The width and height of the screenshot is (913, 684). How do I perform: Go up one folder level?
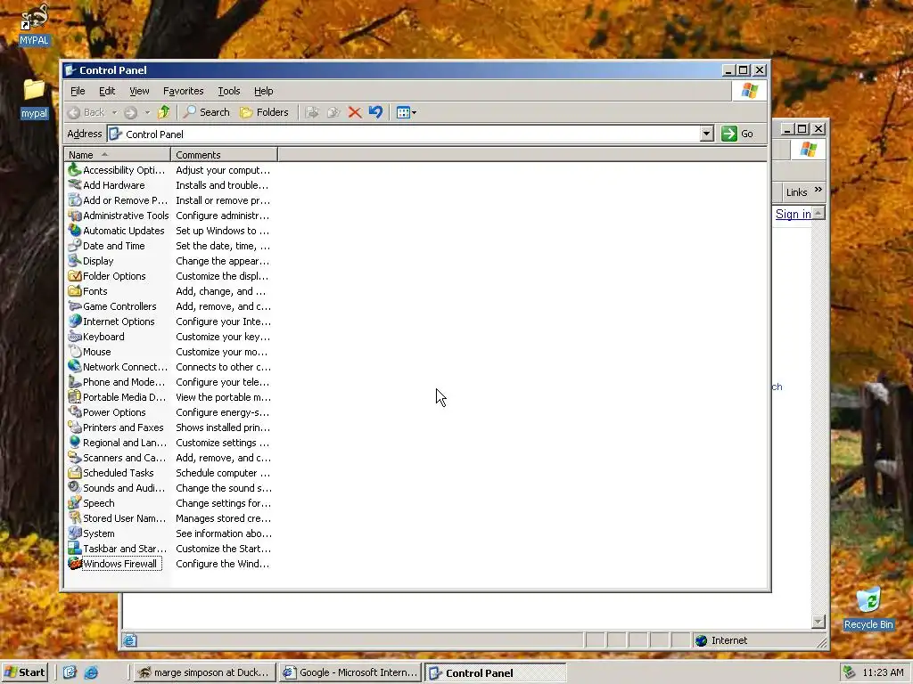(x=164, y=112)
